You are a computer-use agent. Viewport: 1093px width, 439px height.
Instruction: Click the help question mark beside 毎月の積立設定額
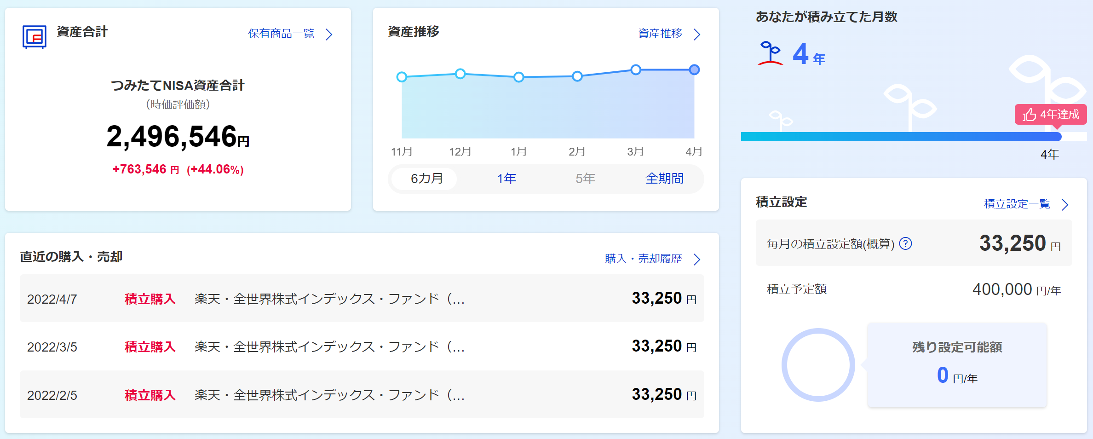(905, 243)
